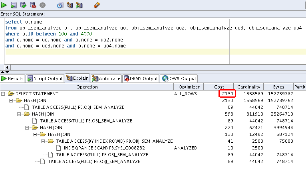306x173 pixels.
Task: Click the Execute Explain Plan toolbar icon
Action: pyautogui.click(x=70, y=5)
